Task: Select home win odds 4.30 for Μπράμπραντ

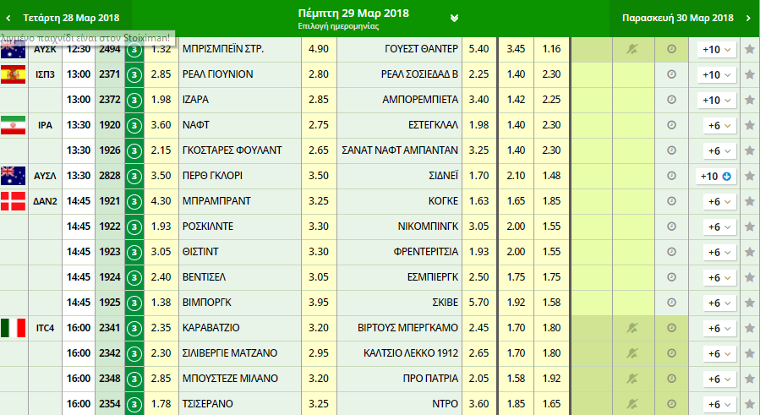Action: click(x=161, y=201)
